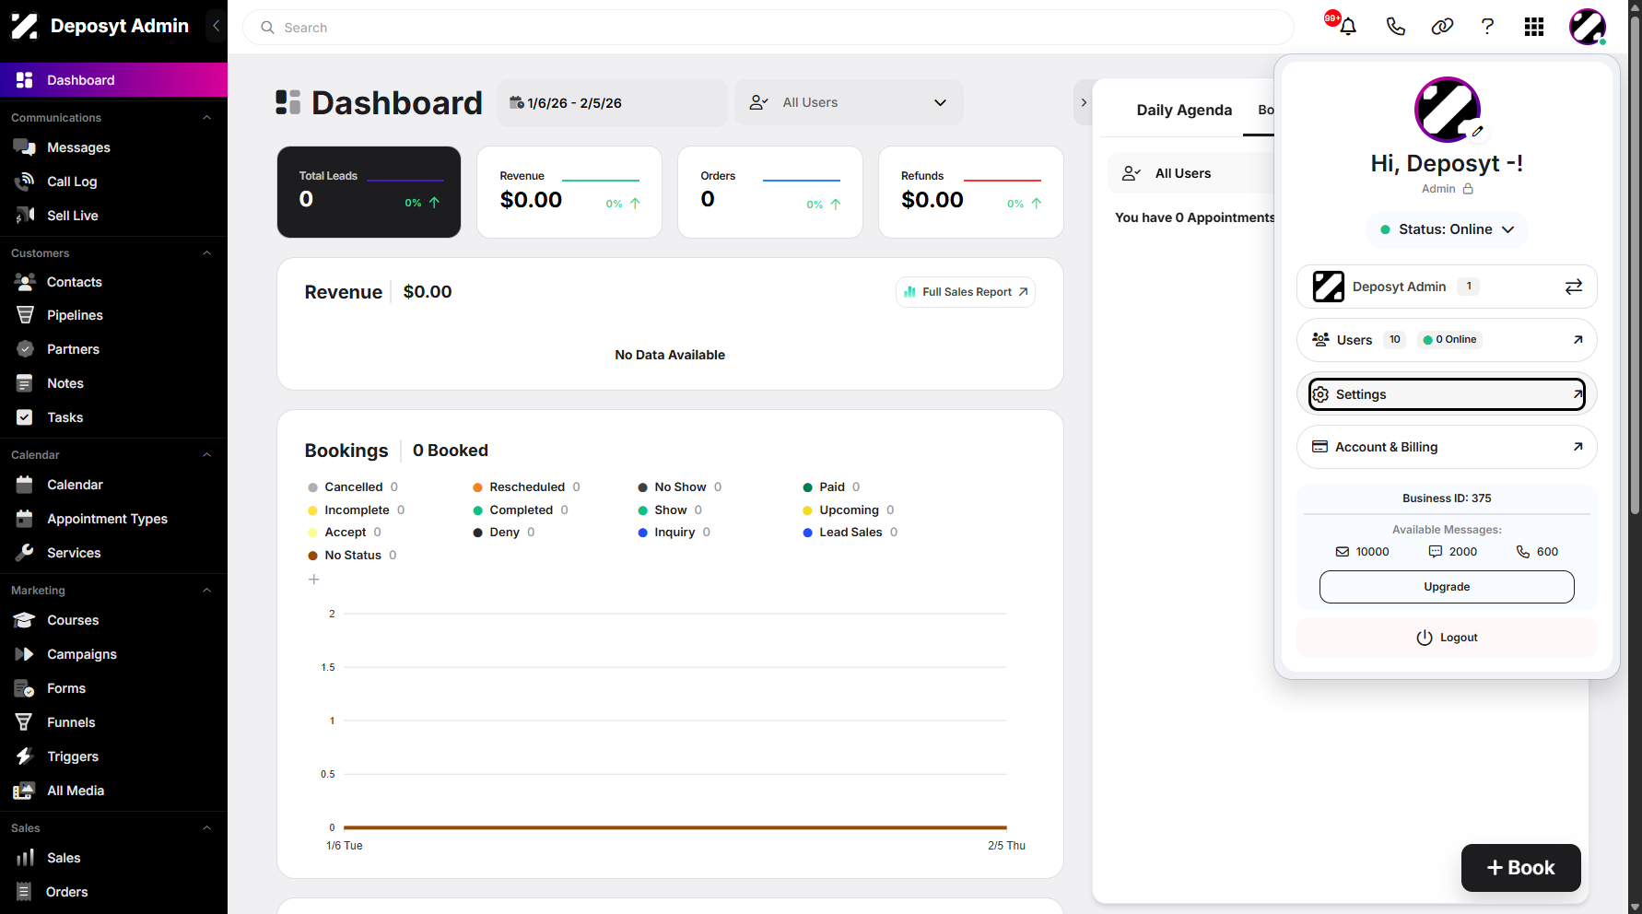The height and width of the screenshot is (914, 1642).
Task: Open Account & Billing in profile menu
Action: 1447,447
